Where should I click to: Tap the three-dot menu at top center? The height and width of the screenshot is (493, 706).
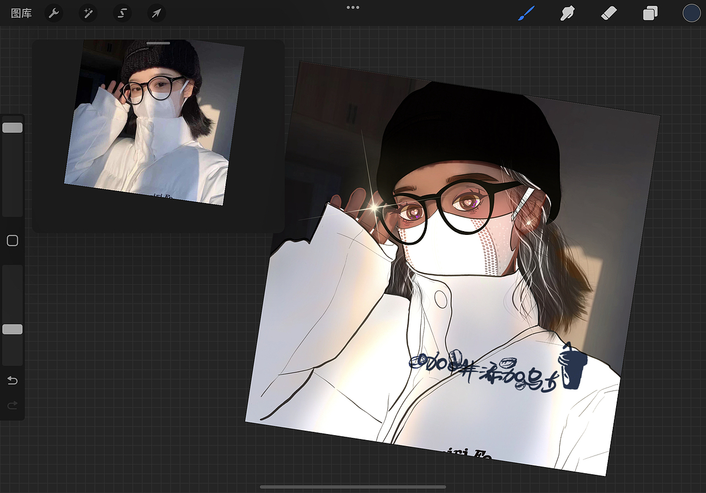(x=353, y=8)
